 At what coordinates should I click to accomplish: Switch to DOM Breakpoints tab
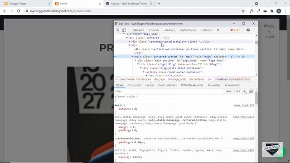coord(192,85)
